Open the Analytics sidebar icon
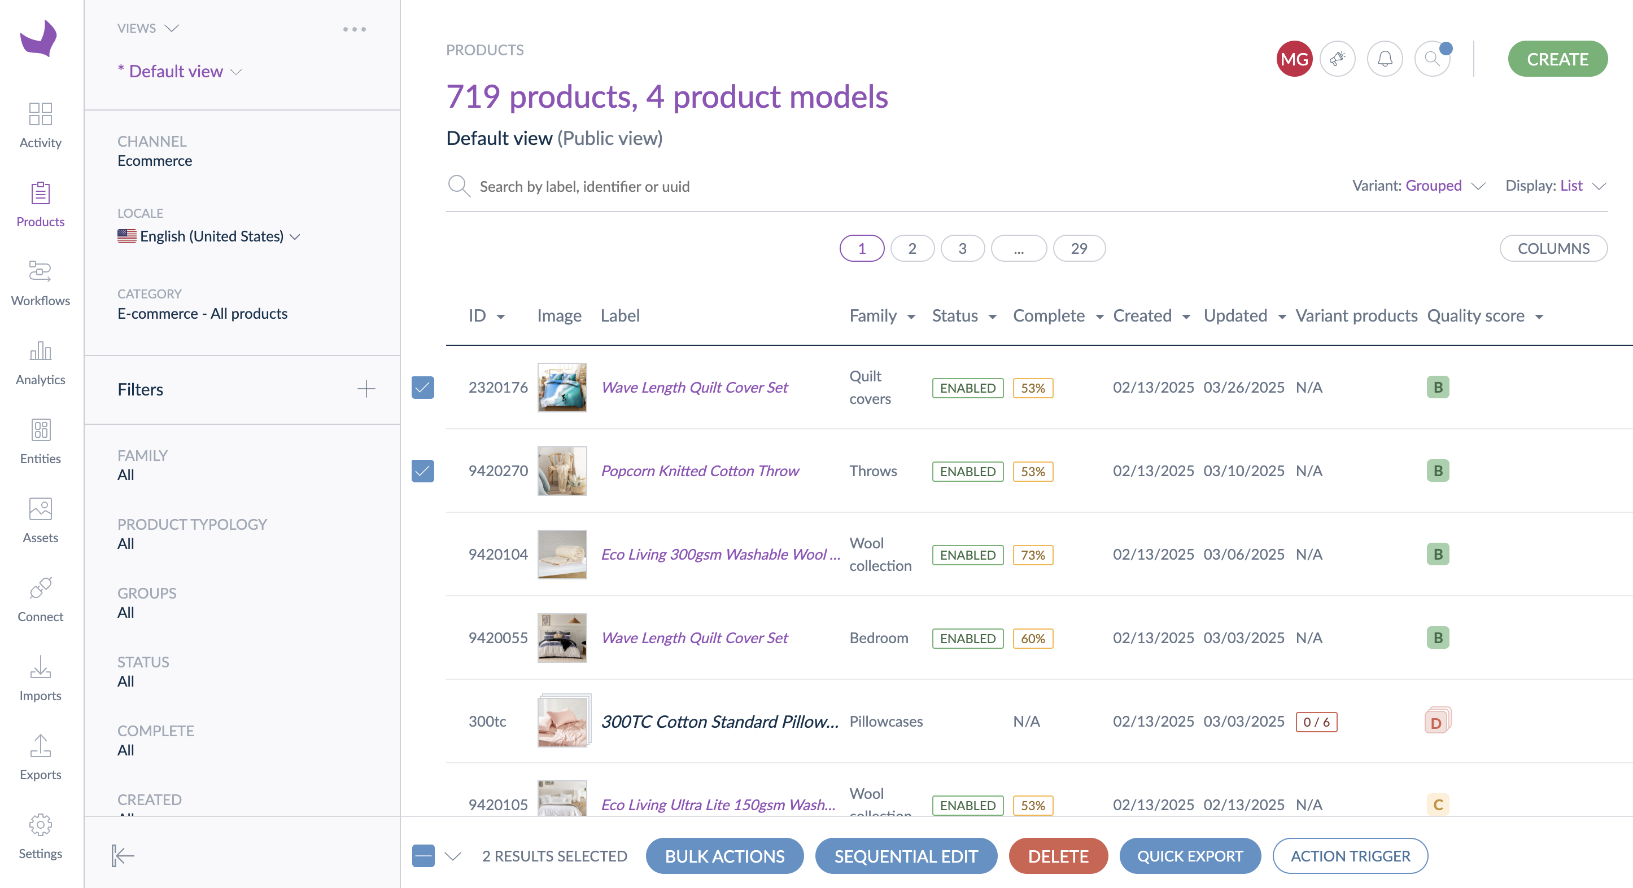The image size is (1633, 888). [40, 352]
